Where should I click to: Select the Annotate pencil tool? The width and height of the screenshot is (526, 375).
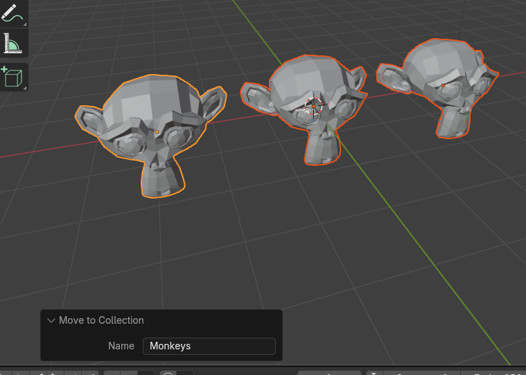coord(12,13)
